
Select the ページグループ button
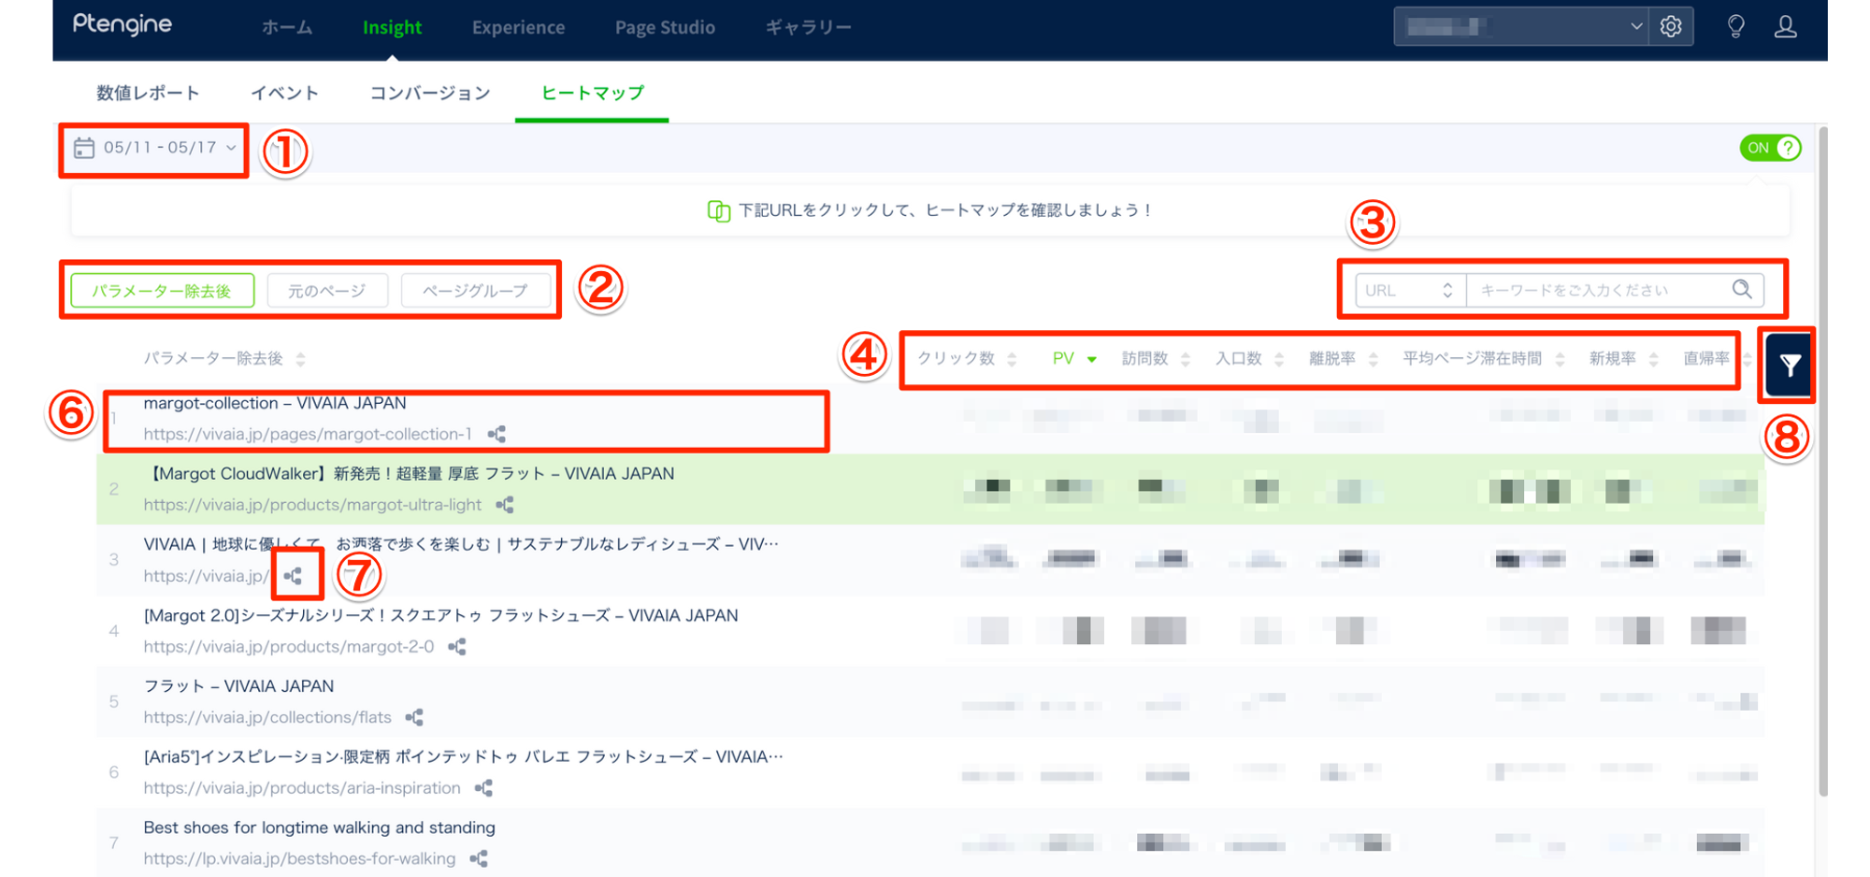point(475,291)
